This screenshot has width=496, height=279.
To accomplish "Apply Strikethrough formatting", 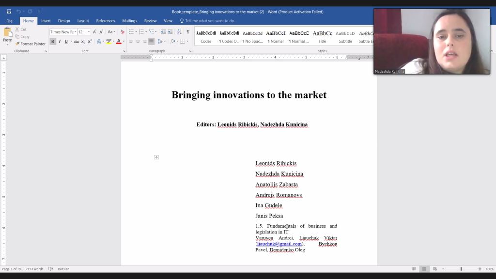I will [76, 42].
